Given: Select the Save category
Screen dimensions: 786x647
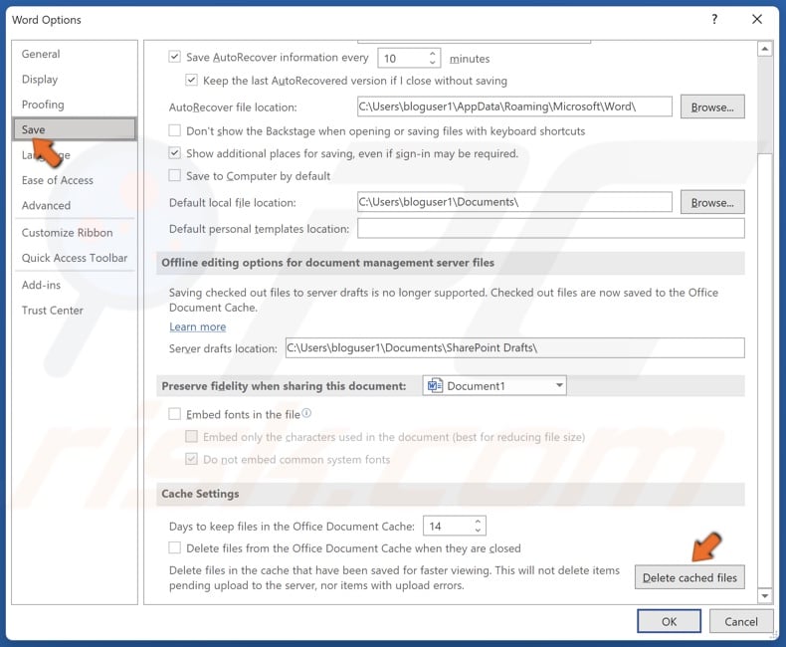Looking at the screenshot, I should coord(75,129).
